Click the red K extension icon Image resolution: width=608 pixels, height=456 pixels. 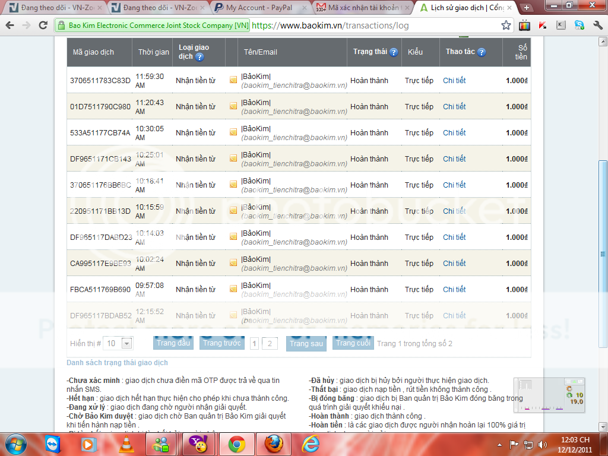click(543, 26)
